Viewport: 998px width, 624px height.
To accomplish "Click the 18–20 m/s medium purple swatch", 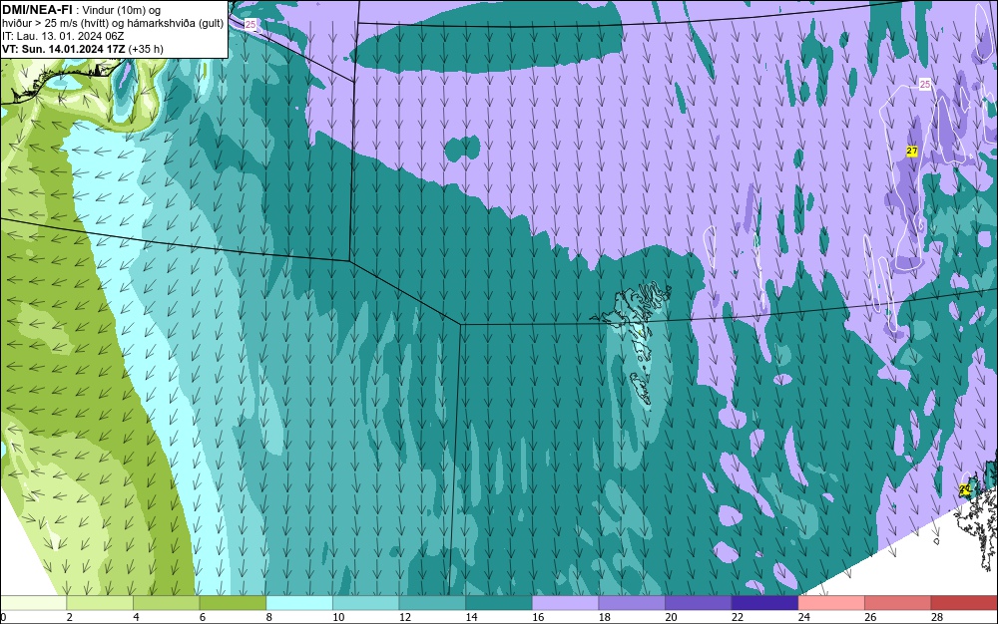I will click(632, 602).
